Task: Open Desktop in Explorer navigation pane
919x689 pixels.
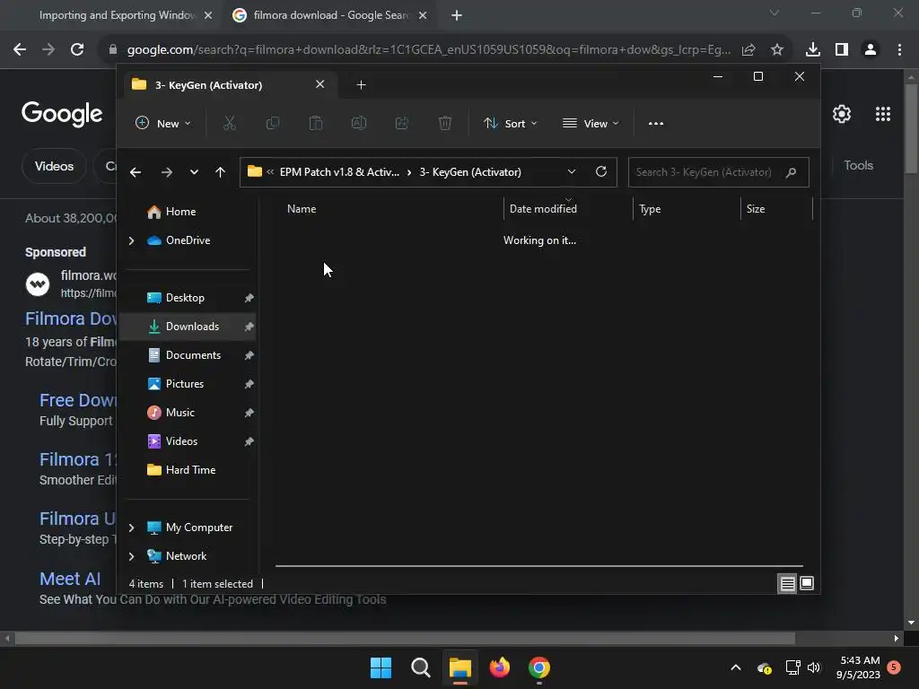Action: coord(188,298)
